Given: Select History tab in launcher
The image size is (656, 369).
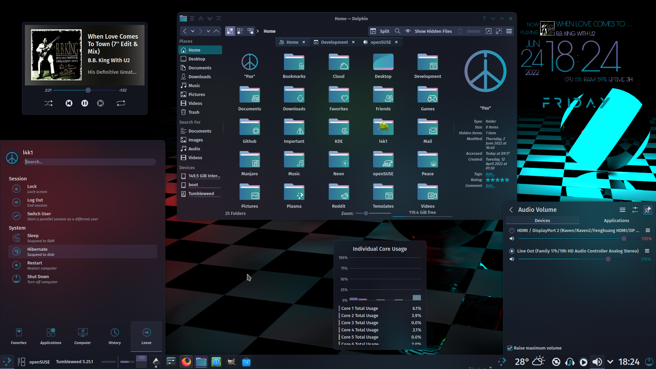Looking at the screenshot, I should pyautogui.click(x=115, y=336).
